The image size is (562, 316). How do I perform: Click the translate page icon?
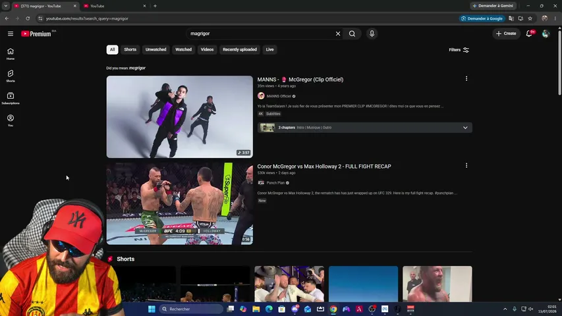coord(511,18)
